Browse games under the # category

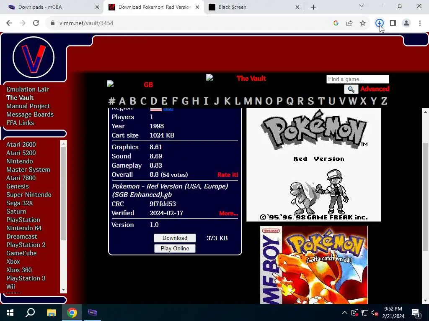[112, 101]
